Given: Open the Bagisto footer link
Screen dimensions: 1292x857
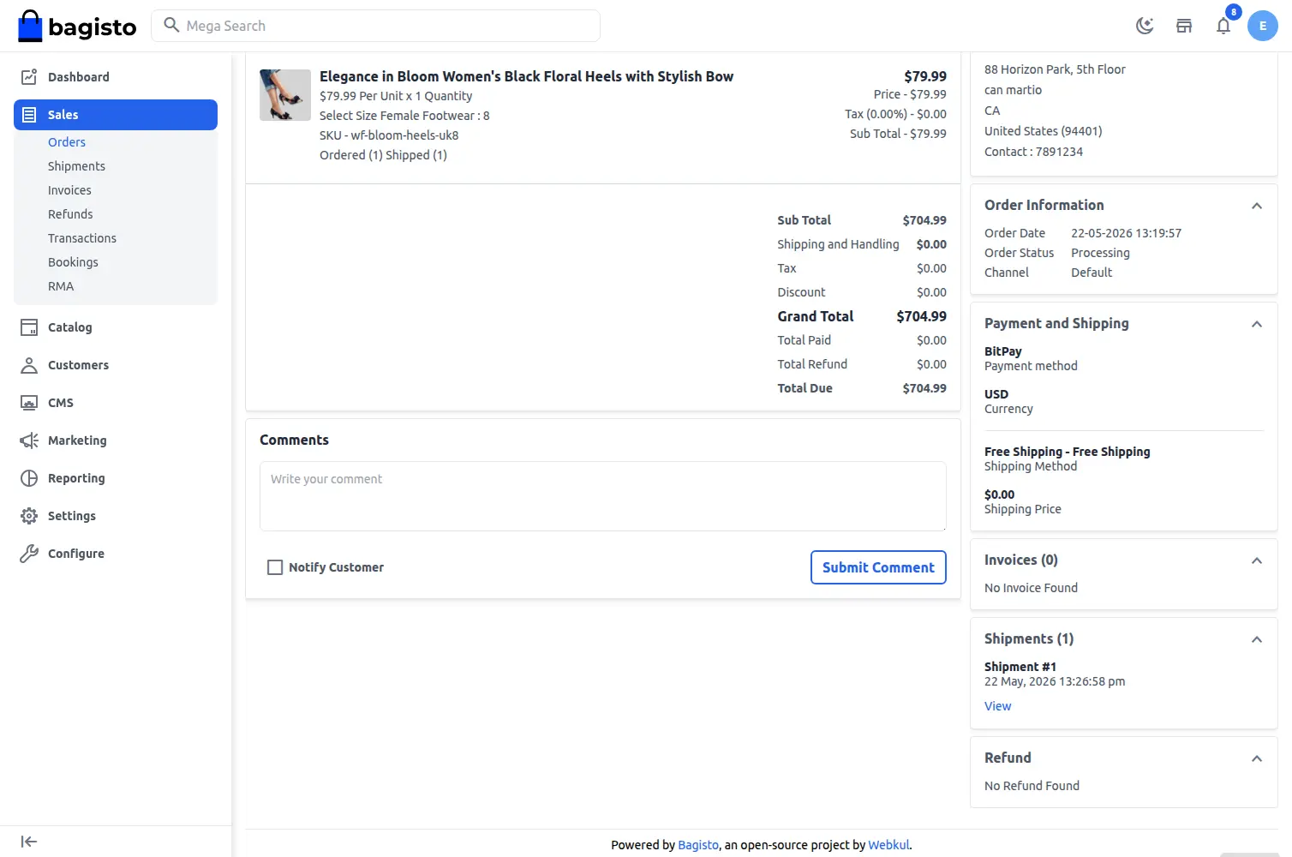Looking at the screenshot, I should coord(698,845).
